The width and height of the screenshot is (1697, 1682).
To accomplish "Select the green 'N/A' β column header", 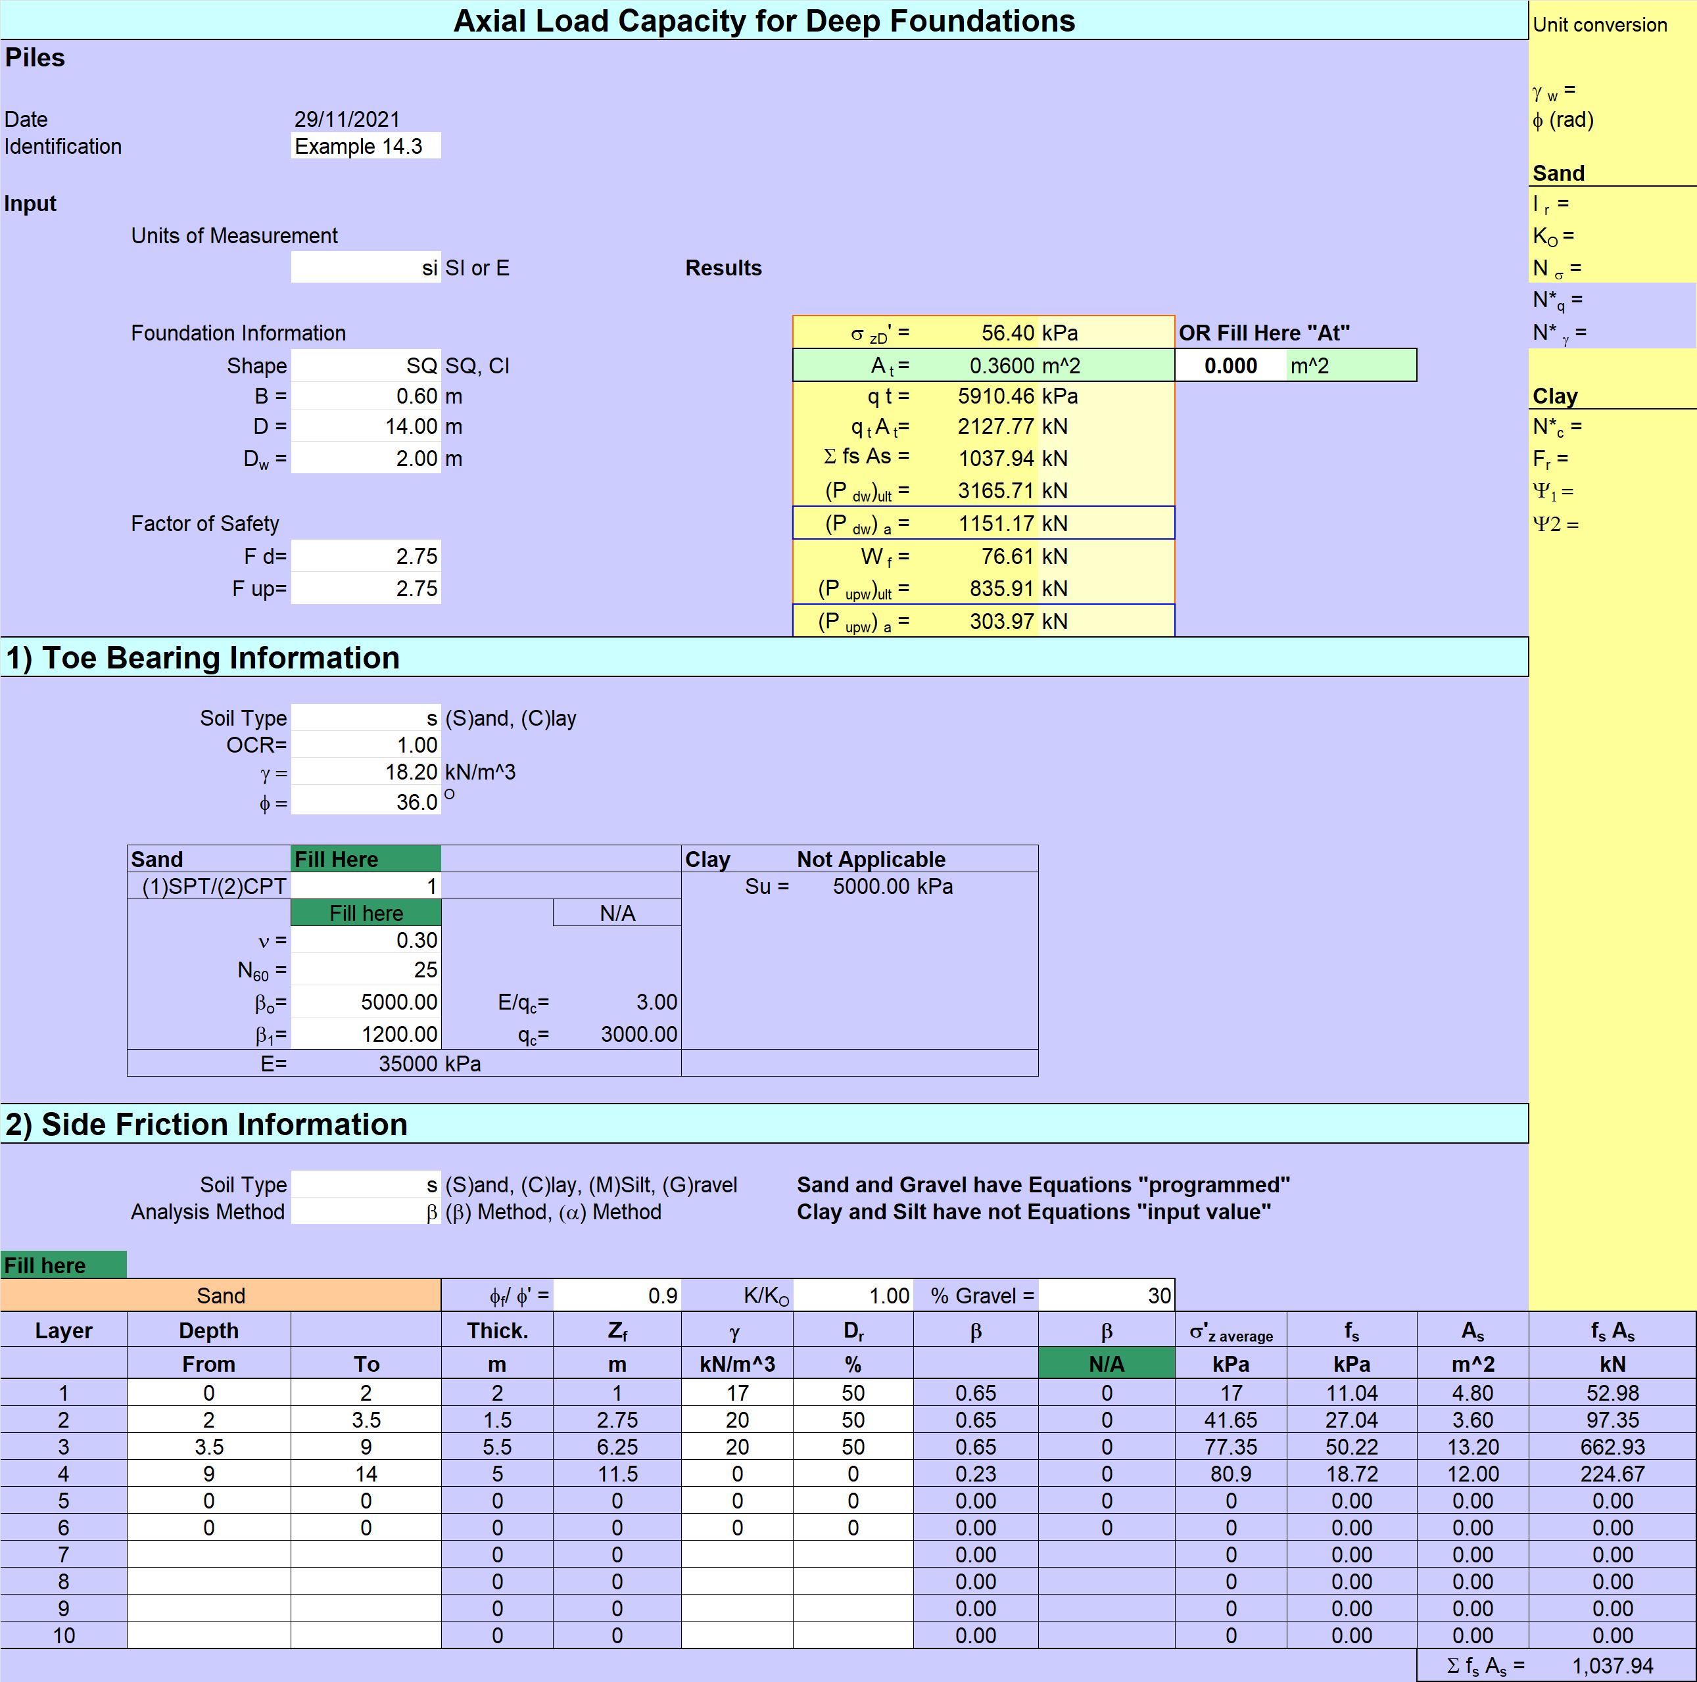I will tap(1107, 1363).
